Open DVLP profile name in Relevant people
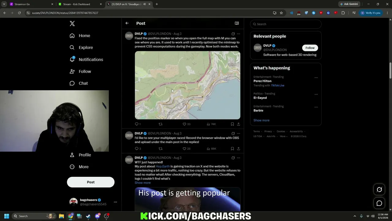392x221 pixels. tap(267, 46)
